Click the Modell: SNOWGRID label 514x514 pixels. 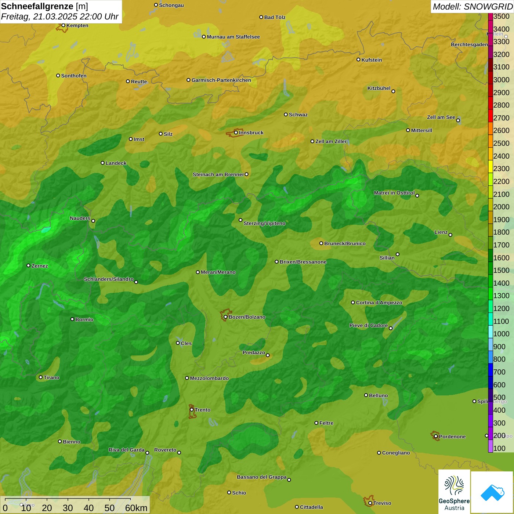coord(473,7)
